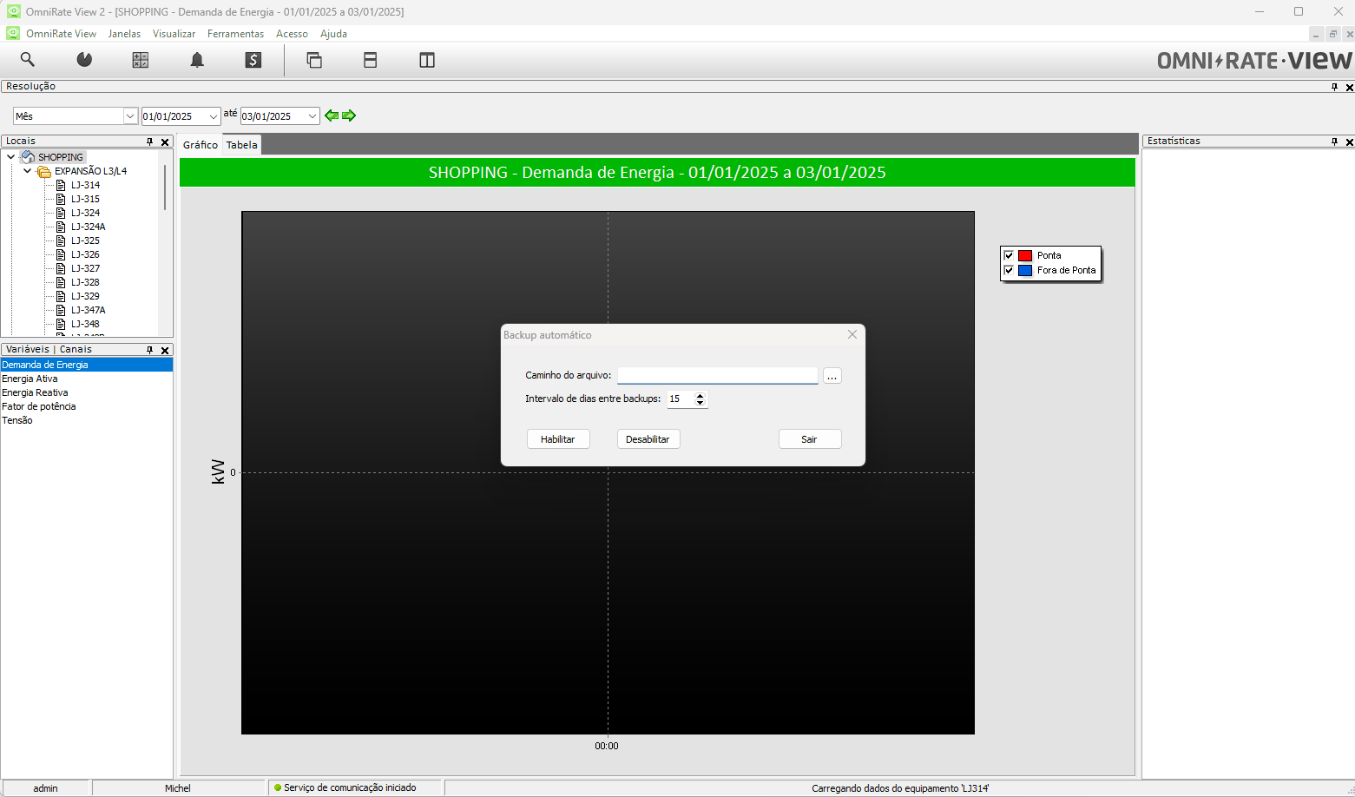Close the Resolução panel
Image resolution: width=1355 pixels, height=797 pixels.
pyautogui.click(x=1349, y=87)
